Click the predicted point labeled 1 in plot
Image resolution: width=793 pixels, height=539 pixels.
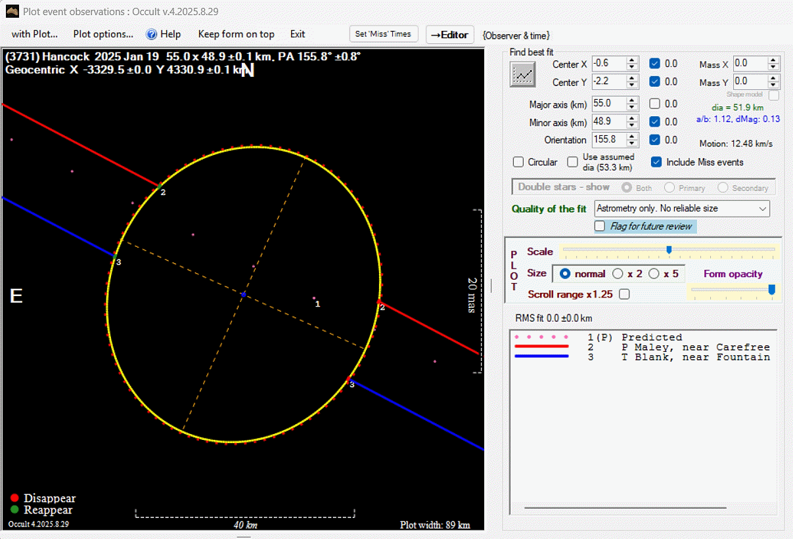pos(314,298)
